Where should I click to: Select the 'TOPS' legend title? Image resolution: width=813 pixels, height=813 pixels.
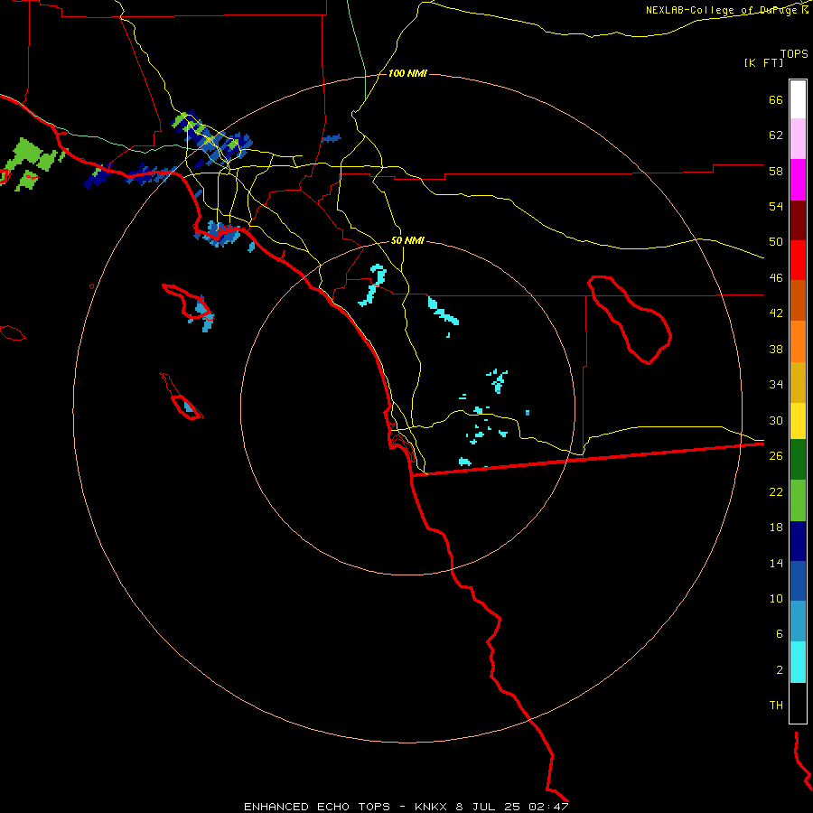tap(794, 54)
